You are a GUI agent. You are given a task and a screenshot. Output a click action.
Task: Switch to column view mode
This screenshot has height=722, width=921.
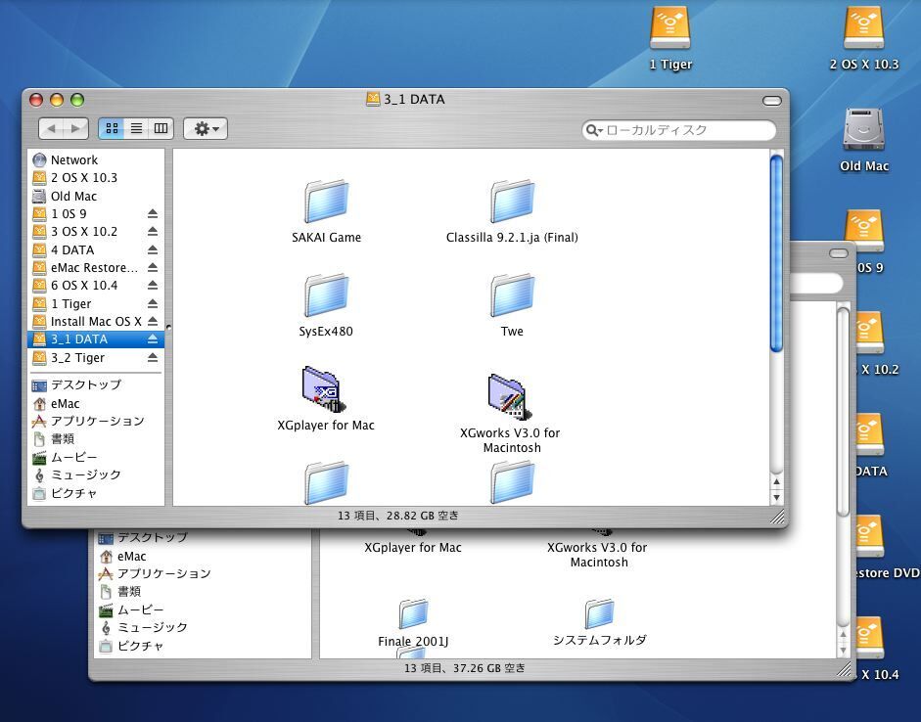(161, 128)
